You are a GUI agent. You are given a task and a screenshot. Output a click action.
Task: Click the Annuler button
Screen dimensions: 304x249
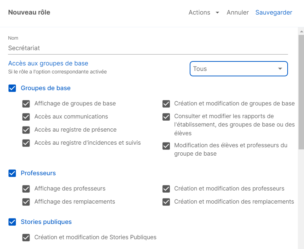[x=238, y=12]
